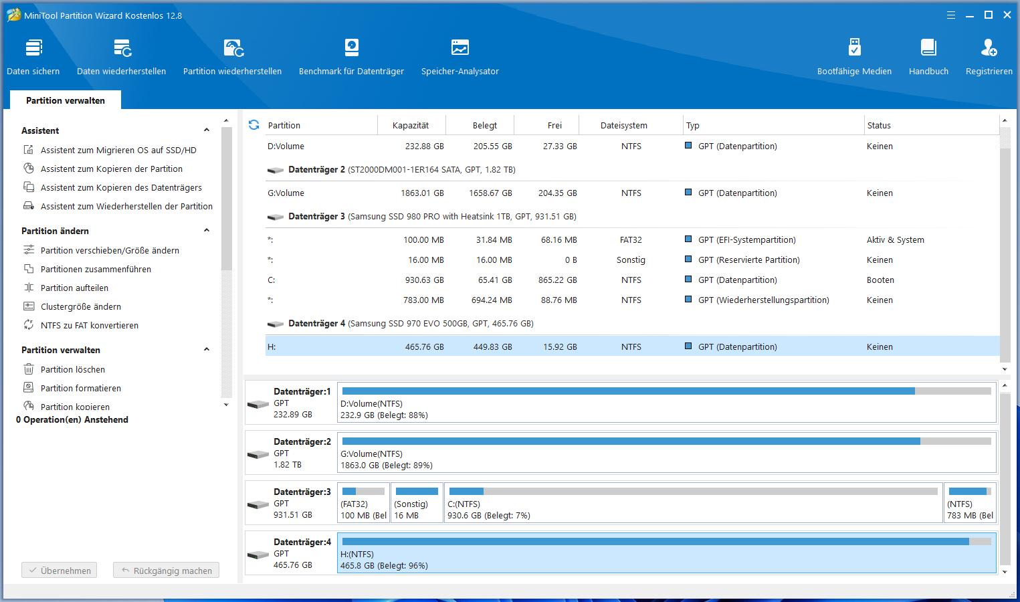The height and width of the screenshot is (602, 1020).
Task: Open the hamburger menu in title bar
Action: coord(950,15)
